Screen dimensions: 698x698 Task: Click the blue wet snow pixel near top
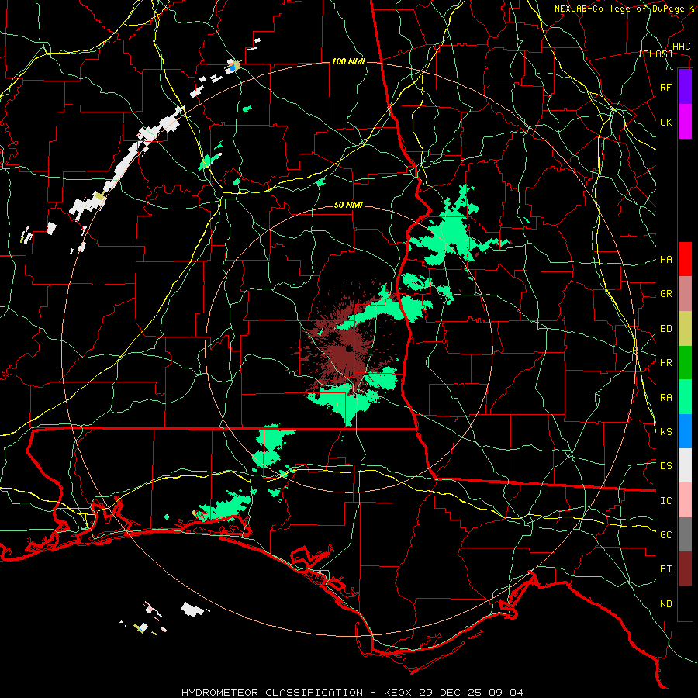232,68
